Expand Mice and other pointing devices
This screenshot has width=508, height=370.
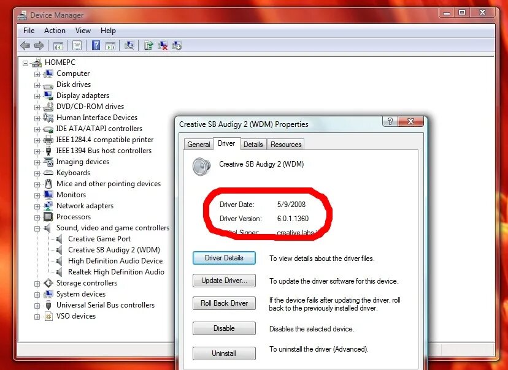tap(37, 184)
